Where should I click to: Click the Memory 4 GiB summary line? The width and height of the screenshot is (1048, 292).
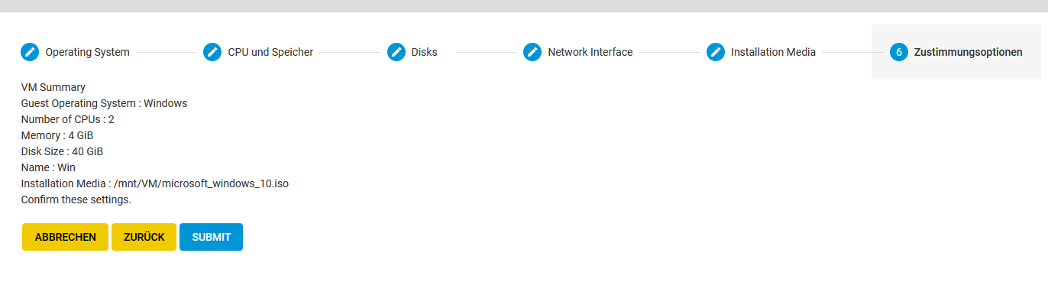click(57, 135)
